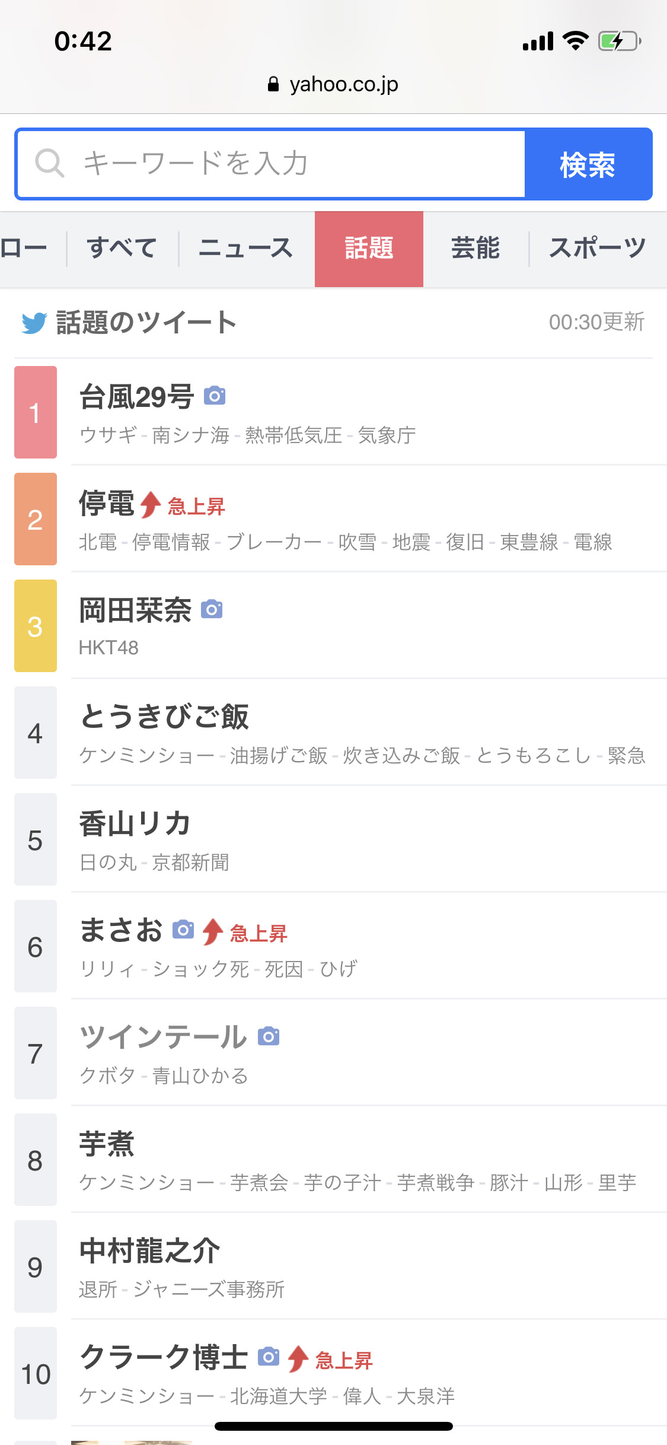Tap the yahoo.co.jp address bar
The height and width of the screenshot is (1445, 667).
(x=333, y=84)
